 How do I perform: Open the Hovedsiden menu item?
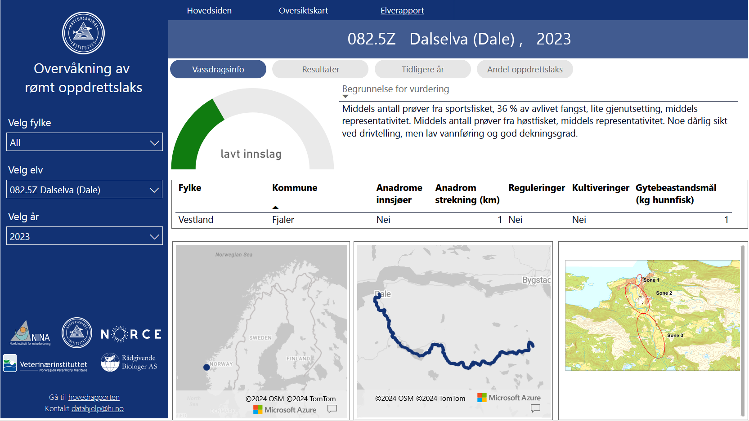(x=209, y=10)
